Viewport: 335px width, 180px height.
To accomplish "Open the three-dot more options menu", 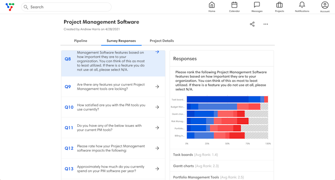I will [266, 24].
